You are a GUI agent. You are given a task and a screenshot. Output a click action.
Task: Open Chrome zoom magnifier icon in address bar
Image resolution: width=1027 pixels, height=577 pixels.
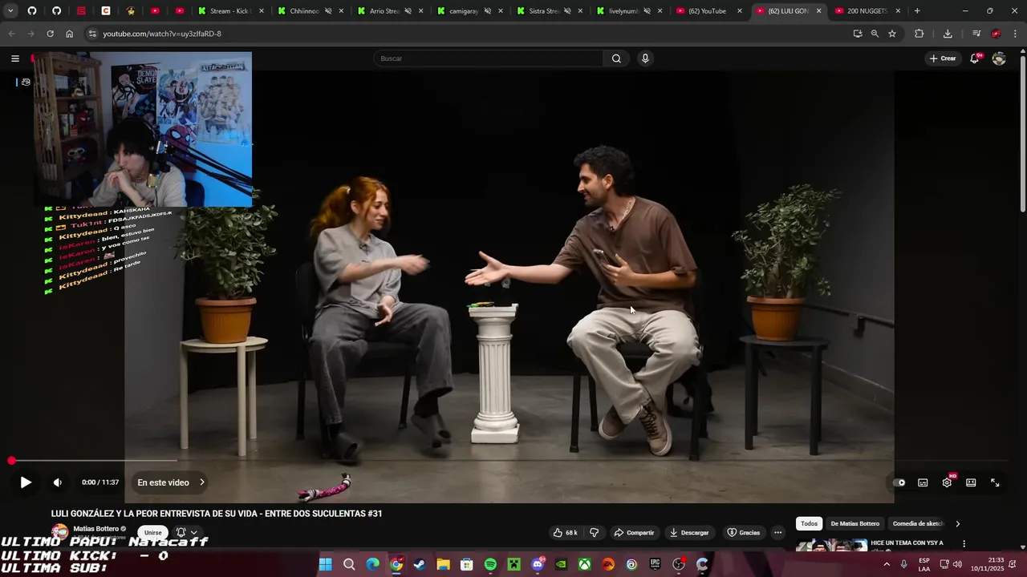875,34
